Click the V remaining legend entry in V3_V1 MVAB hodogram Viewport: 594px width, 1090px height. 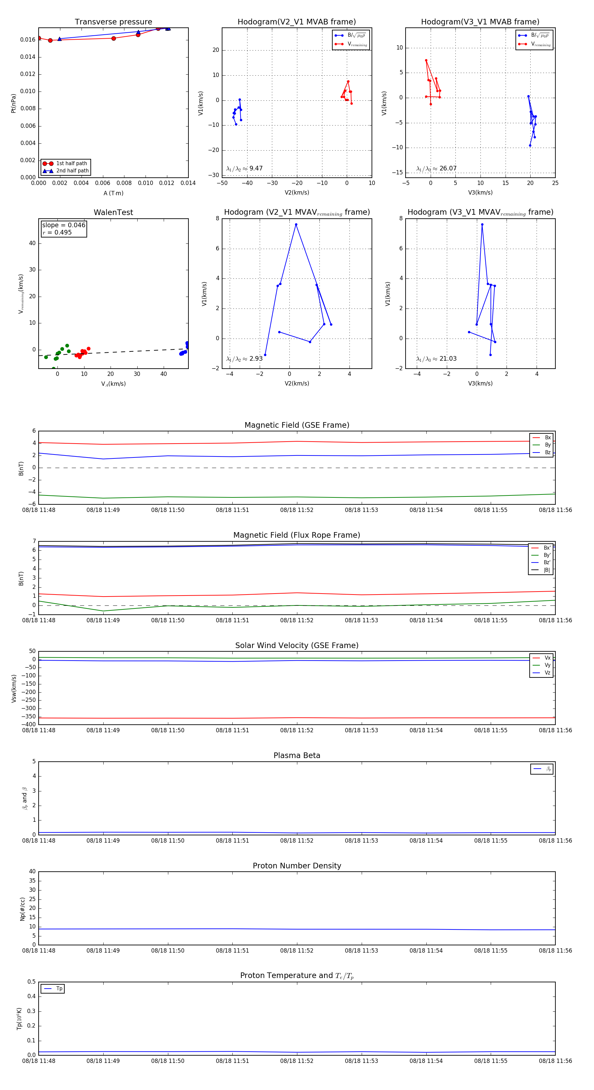pyautogui.click(x=534, y=44)
